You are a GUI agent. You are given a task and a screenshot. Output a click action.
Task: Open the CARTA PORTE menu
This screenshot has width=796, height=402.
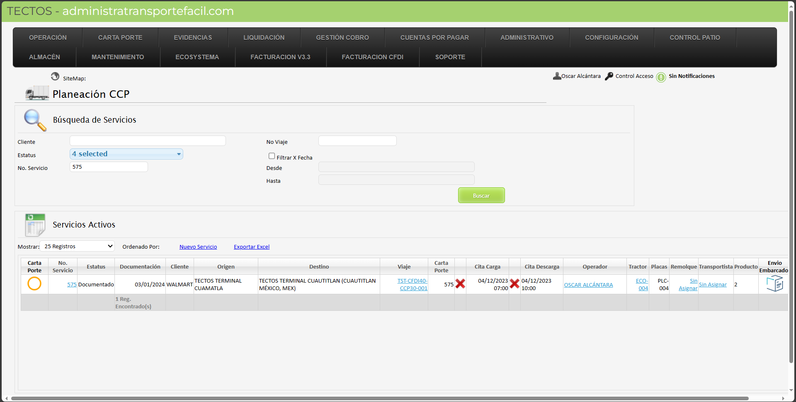click(120, 38)
